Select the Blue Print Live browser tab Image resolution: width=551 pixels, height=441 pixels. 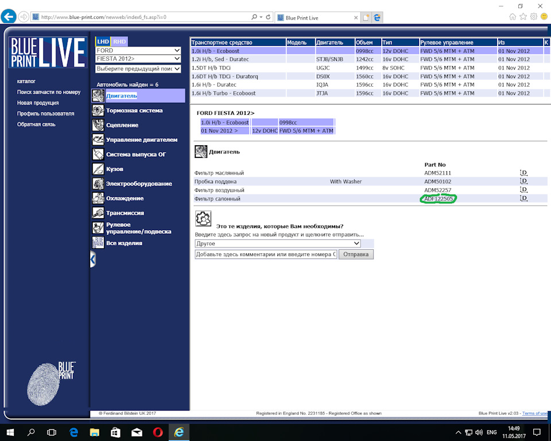316,18
